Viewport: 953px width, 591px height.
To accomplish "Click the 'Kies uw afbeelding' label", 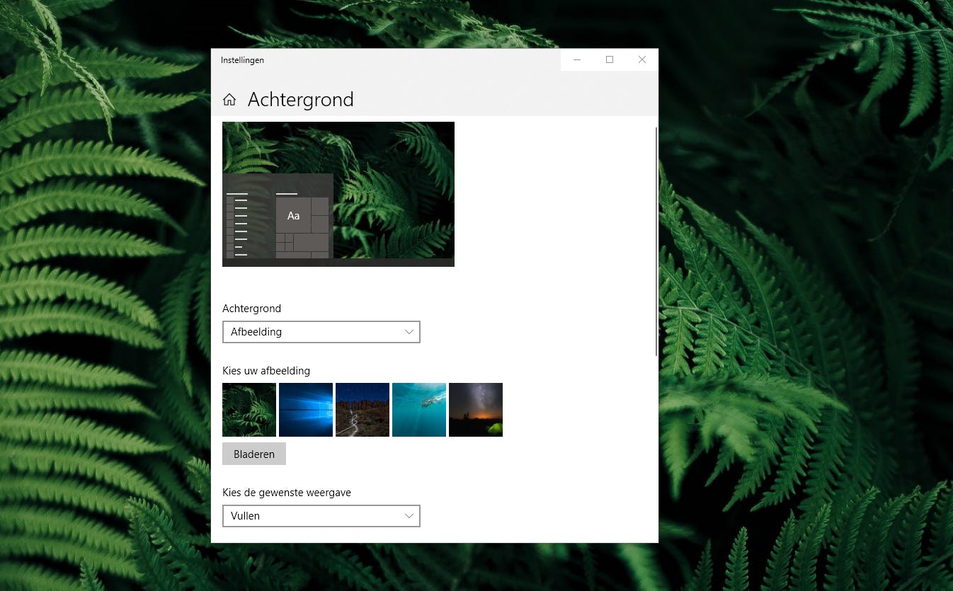I will pos(266,371).
